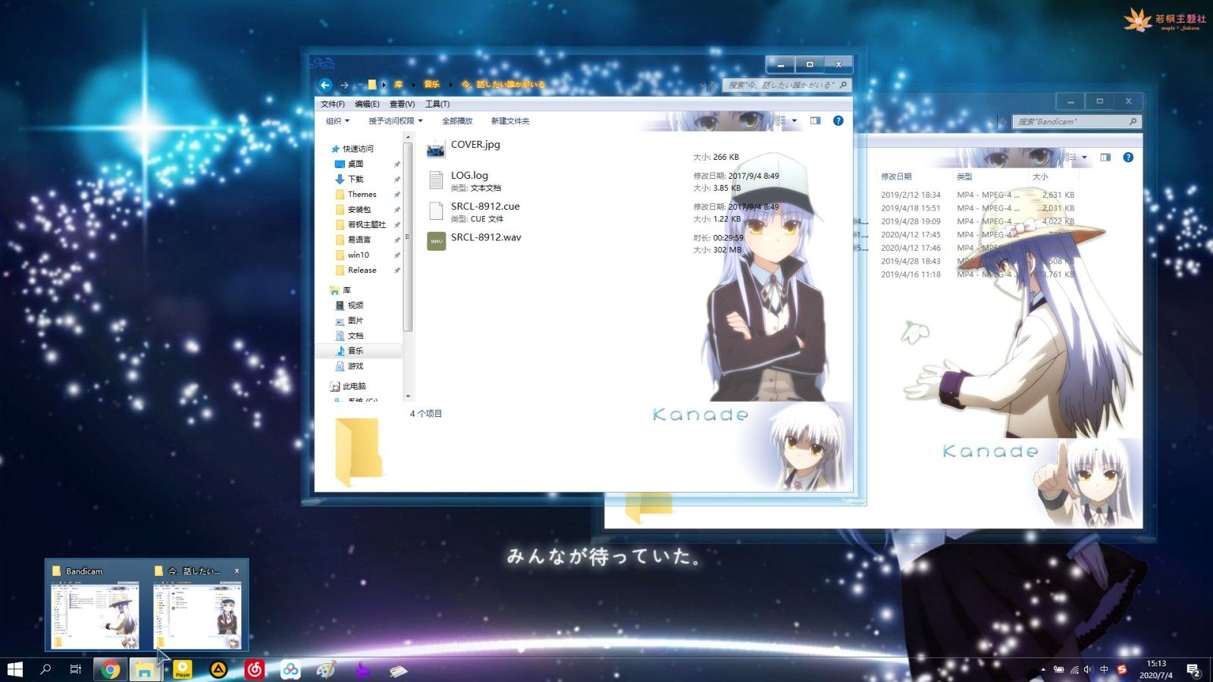
Task: Launch the yellow Player app from taskbar
Action: tap(183, 669)
